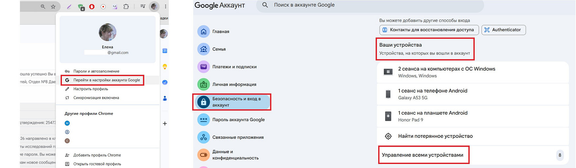The image size is (576, 168).
Task: Open 2 сеанса на компьютерах с ОС Windows
Action: (x=473, y=72)
